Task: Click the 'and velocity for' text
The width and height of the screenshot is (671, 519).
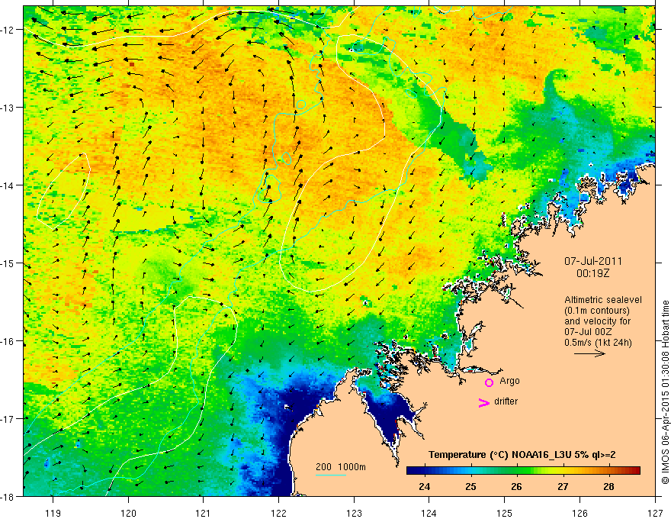Action: pyautogui.click(x=597, y=321)
